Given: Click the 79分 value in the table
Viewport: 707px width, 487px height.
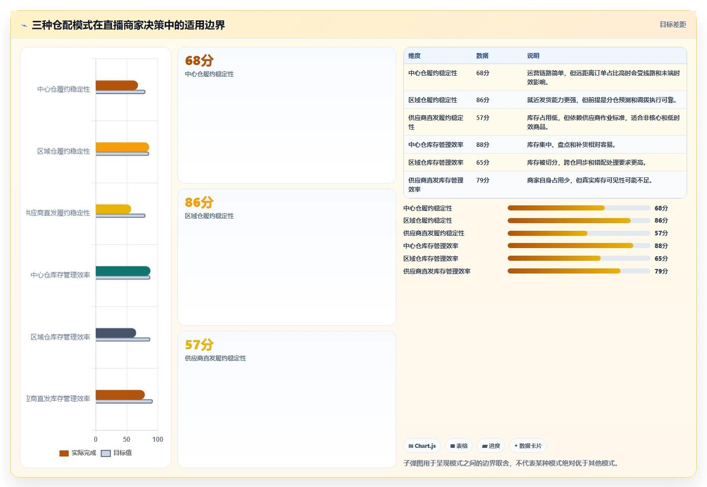Looking at the screenshot, I should pos(483,180).
